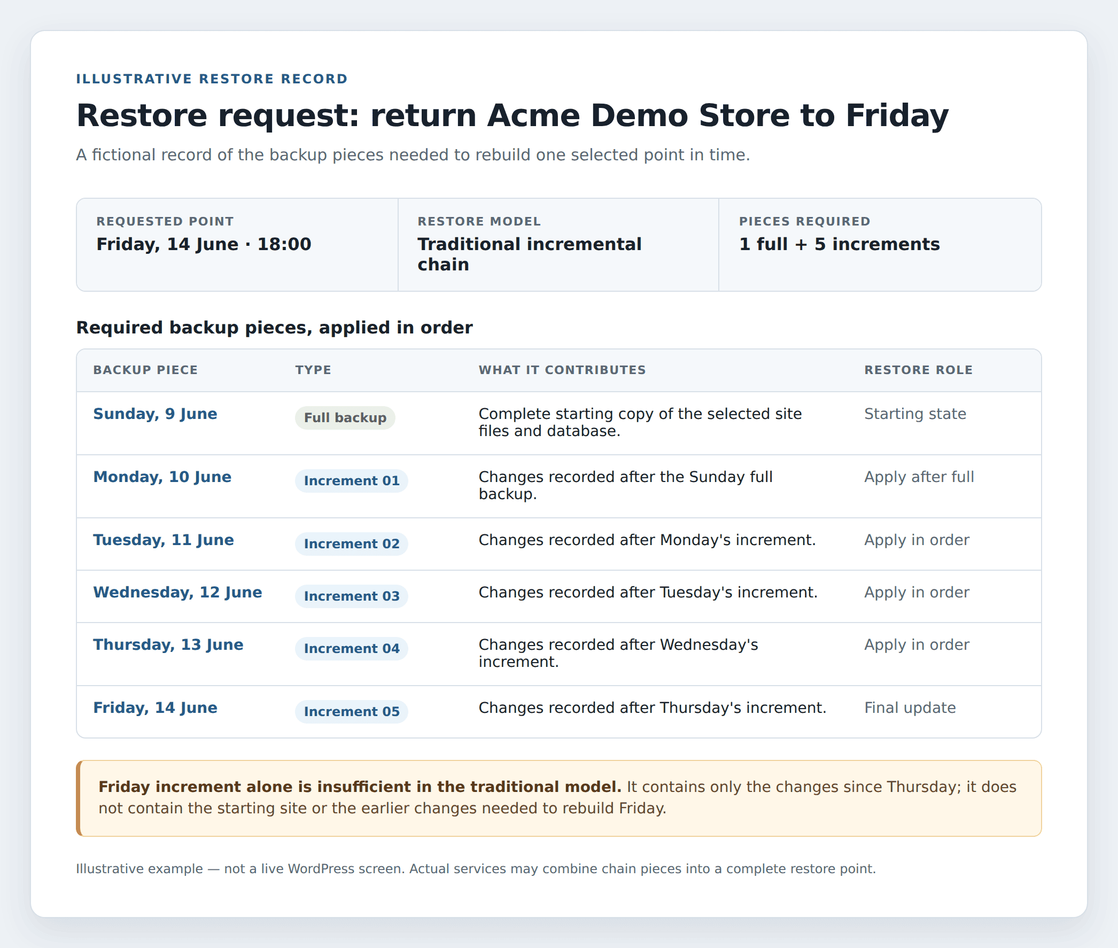Select the Friday, 14 June backup piece

pyautogui.click(x=155, y=707)
